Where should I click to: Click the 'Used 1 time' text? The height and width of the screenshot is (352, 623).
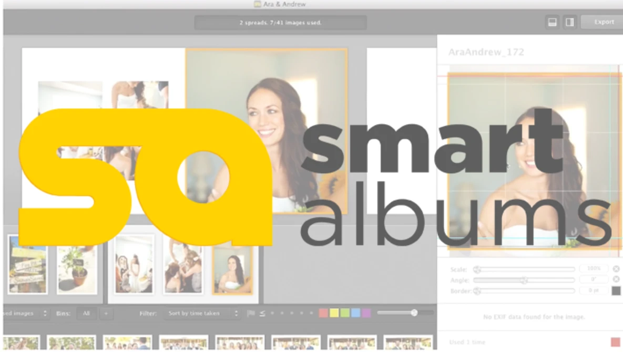point(467,342)
